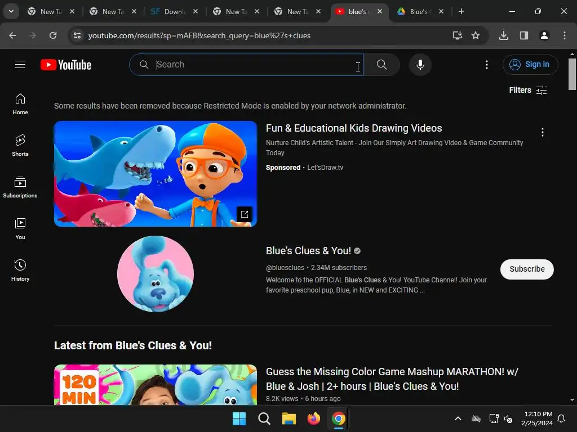Image resolution: width=577 pixels, height=432 pixels.
Task: Open Subscriptions in sidebar
Action: pos(20,187)
